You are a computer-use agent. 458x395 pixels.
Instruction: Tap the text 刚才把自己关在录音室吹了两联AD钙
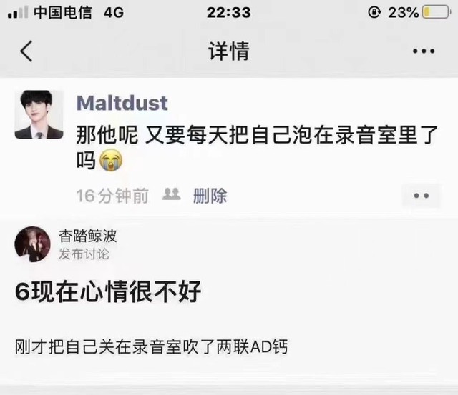coord(151,346)
